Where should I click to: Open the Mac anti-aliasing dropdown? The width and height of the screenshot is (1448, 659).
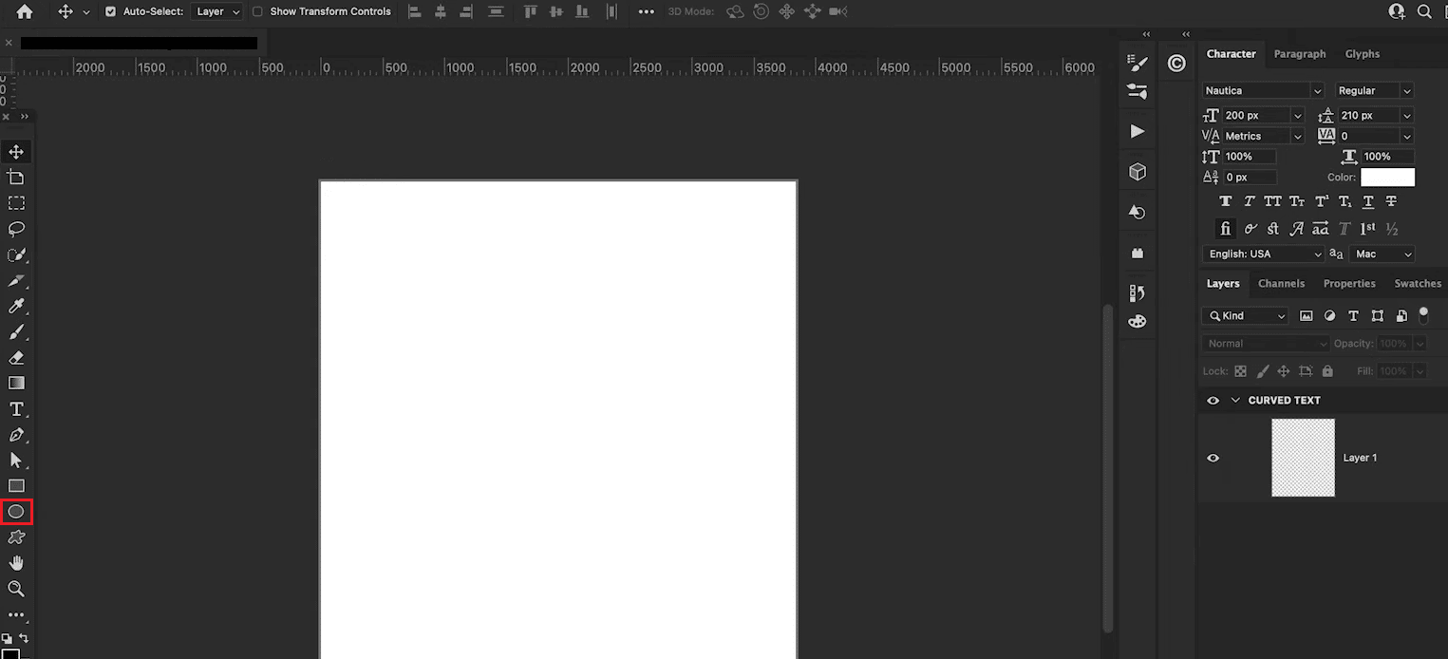1382,254
